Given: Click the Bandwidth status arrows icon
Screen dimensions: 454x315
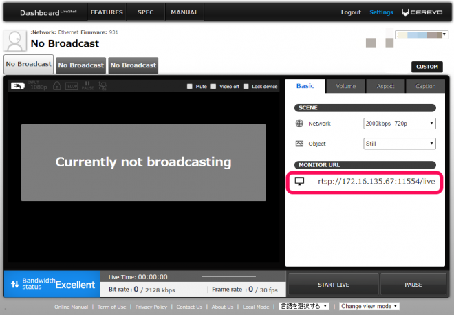Looking at the screenshot, I should click(14, 285).
